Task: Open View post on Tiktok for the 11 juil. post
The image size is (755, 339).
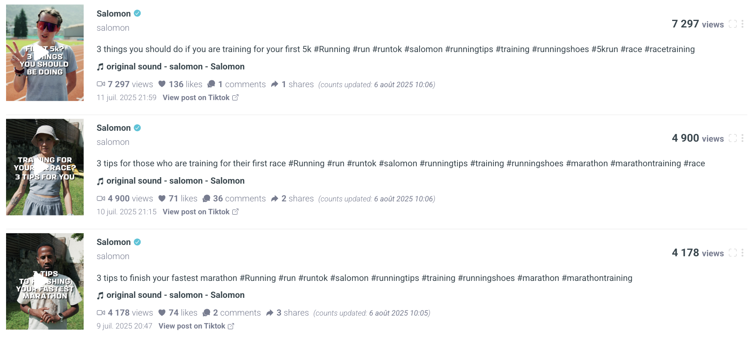Action: pos(200,98)
